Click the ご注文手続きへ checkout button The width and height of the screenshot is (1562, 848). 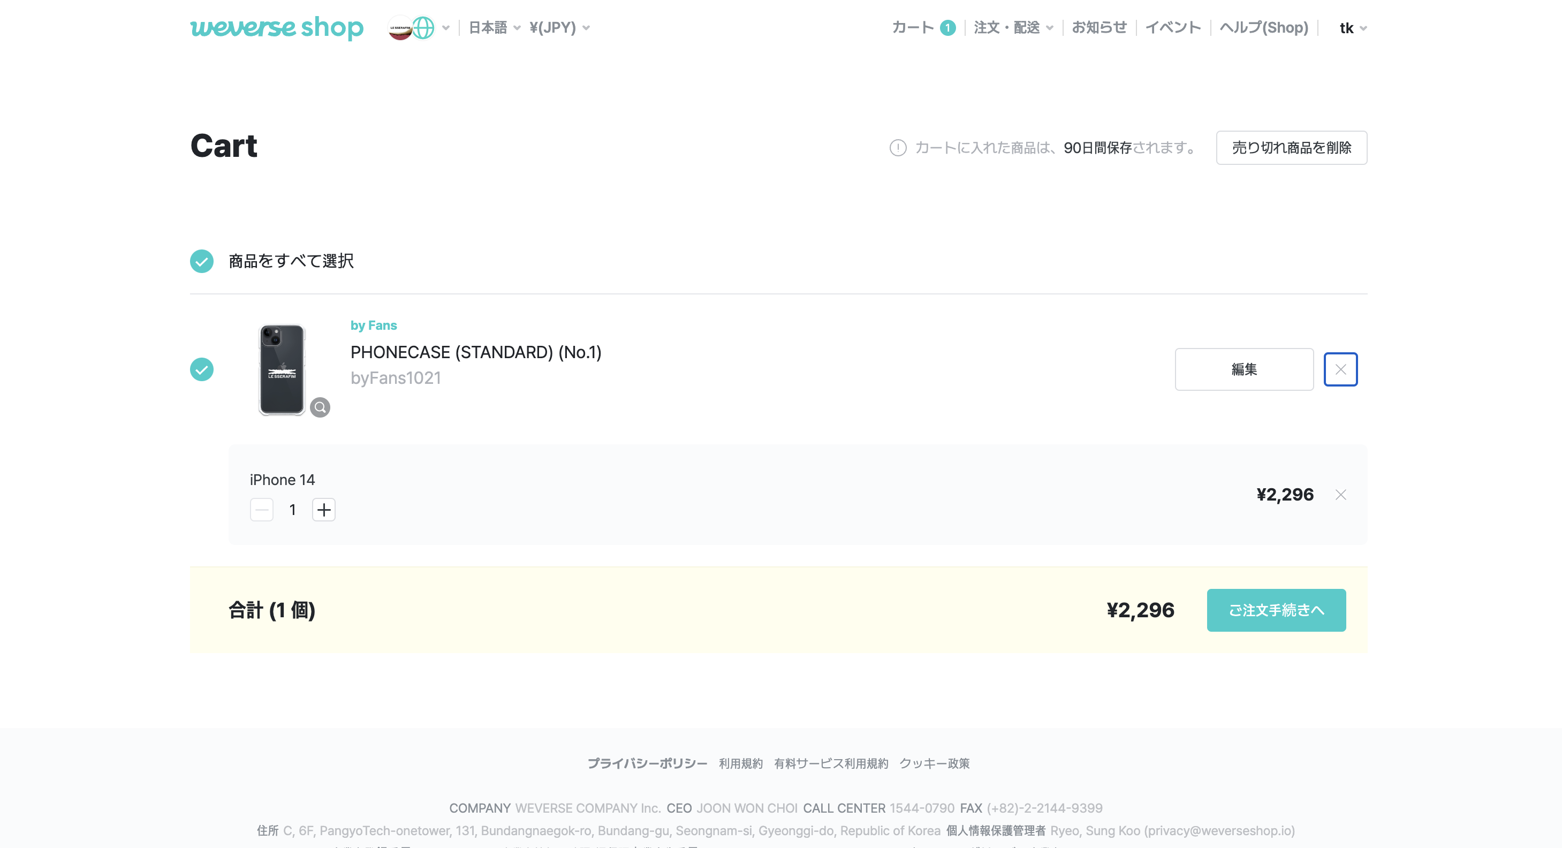pyautogui.click(x=1276, y=610)
